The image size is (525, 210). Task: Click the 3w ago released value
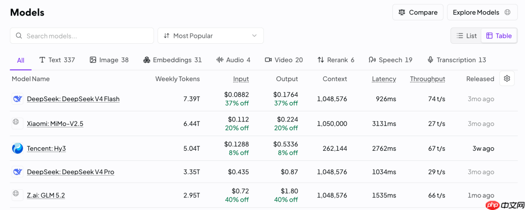pyautogui.click(x=483, y=148)
